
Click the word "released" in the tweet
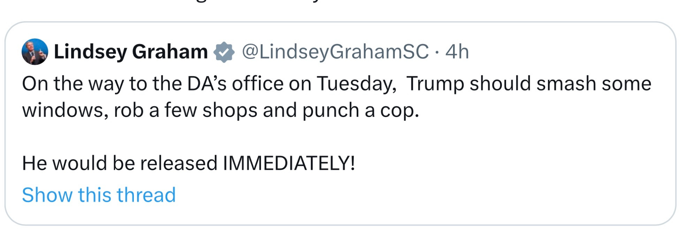click(x=179, y=163)
